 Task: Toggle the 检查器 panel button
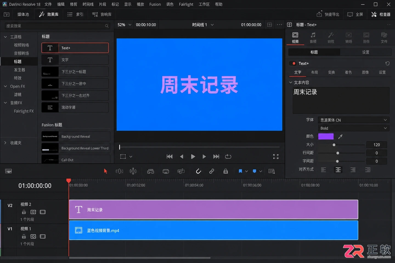(x=381, y=14)
